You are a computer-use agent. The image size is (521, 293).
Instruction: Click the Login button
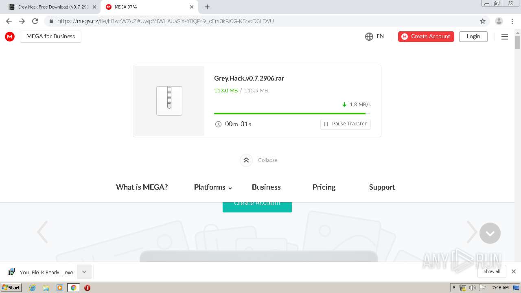pos(473,37)
